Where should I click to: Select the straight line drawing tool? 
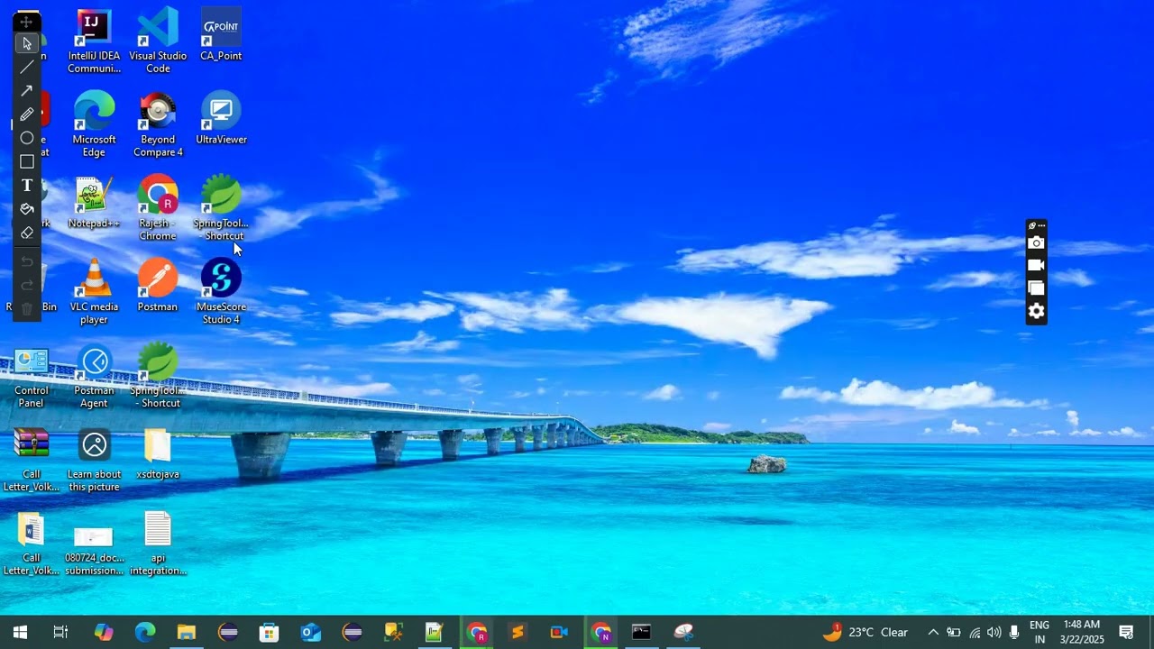pyautogui.click(x=27, y=67)
